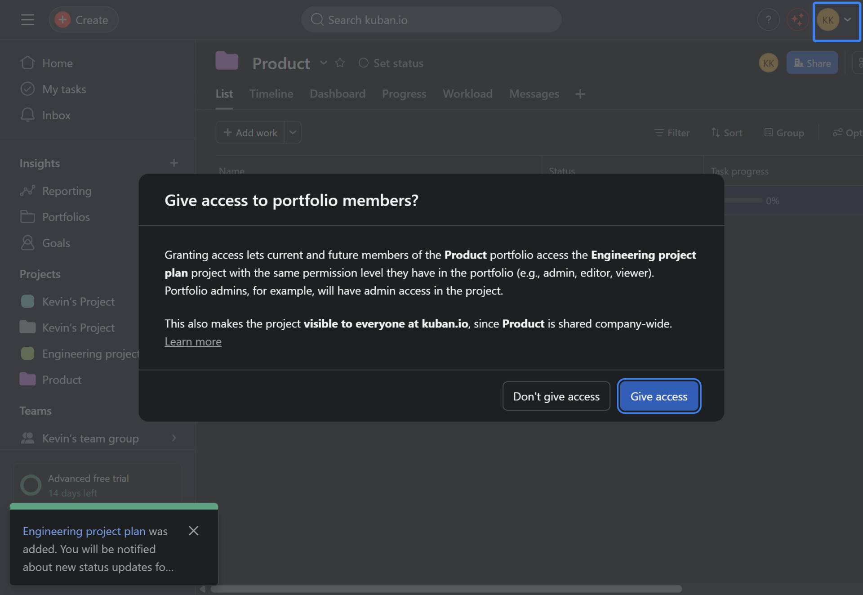Open the KK profile avatar in the top bar
This screenshot has width=863, height=595.
pos(827,20)
